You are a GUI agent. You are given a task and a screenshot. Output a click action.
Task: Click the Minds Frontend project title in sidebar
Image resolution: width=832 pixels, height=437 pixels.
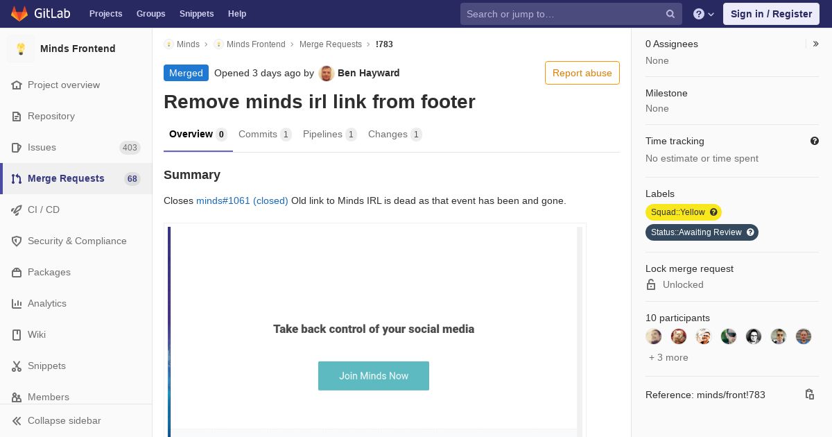click(78, 49)
